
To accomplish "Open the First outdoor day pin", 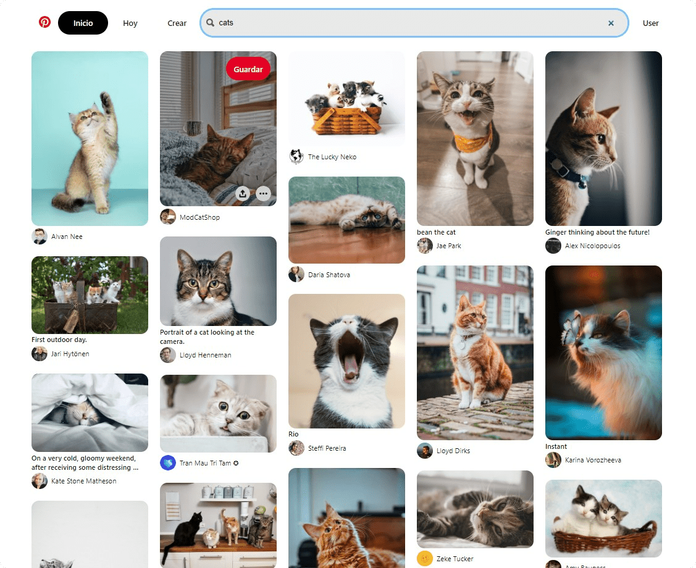I will point(90,294).
